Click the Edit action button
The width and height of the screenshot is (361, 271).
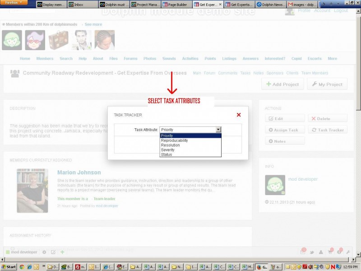(285, 118)
